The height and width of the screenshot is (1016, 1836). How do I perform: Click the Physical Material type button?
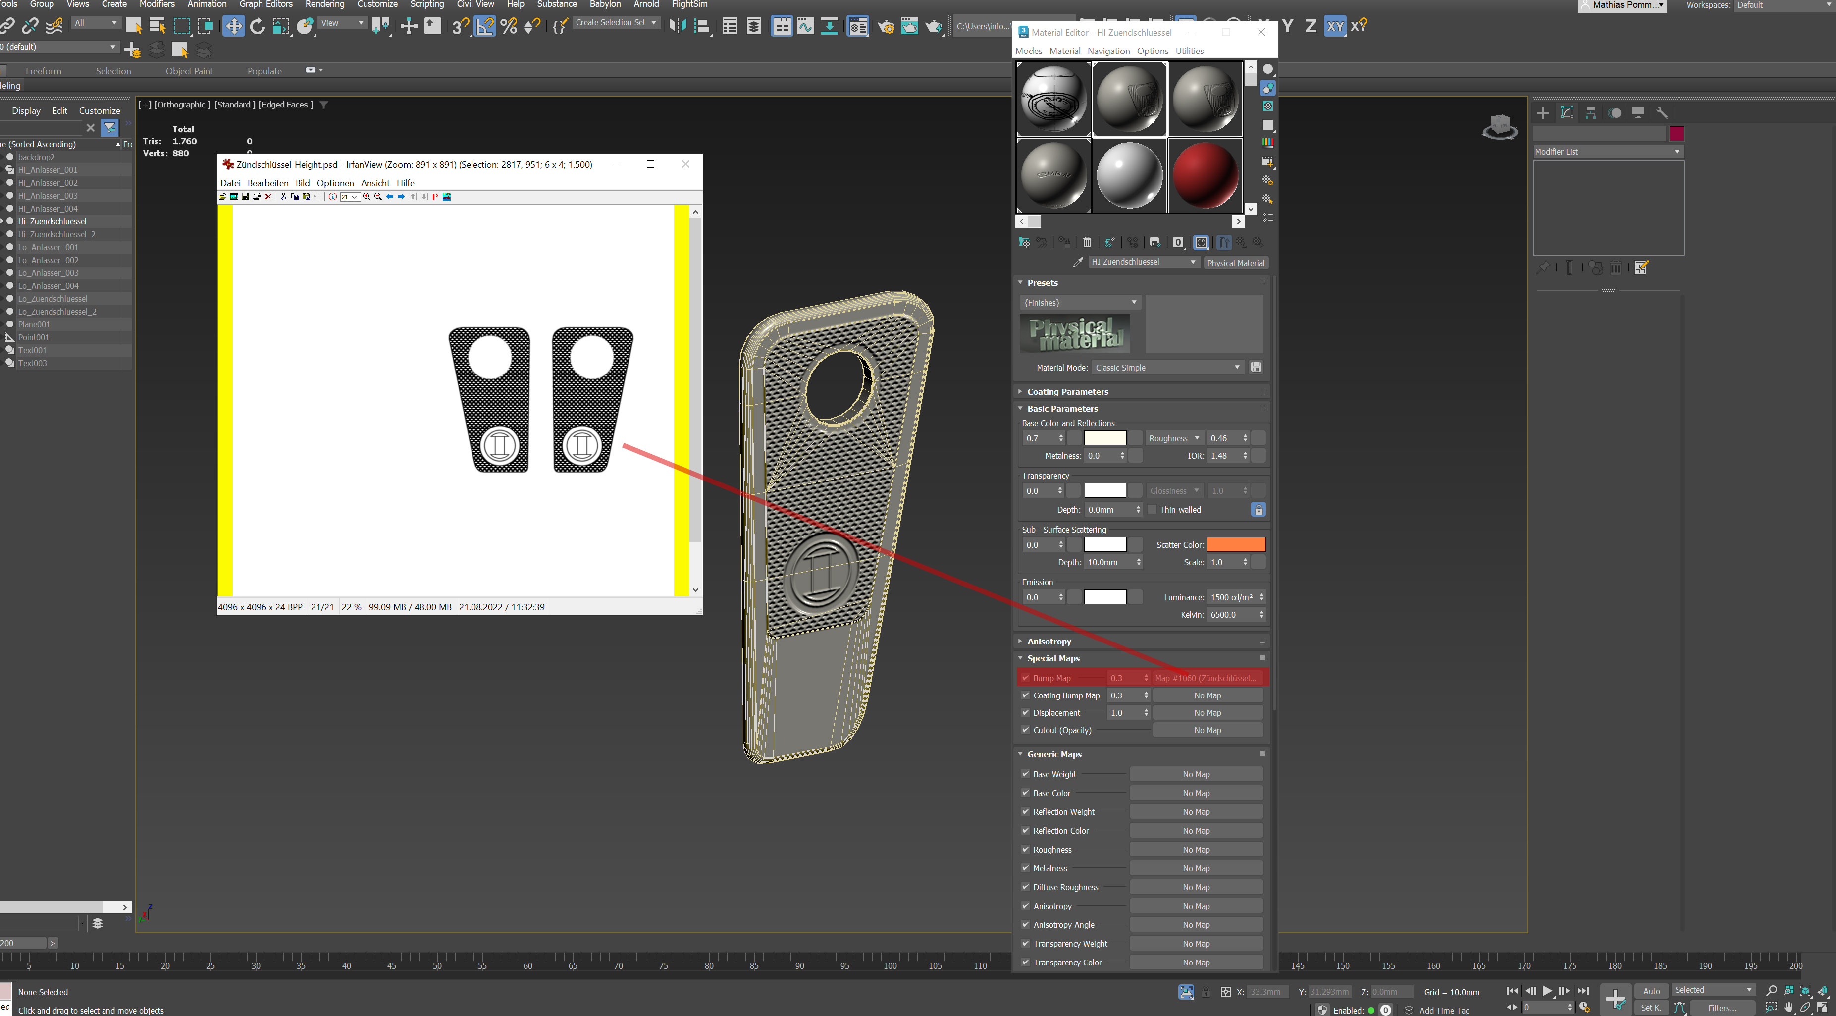click(1237, 263)
